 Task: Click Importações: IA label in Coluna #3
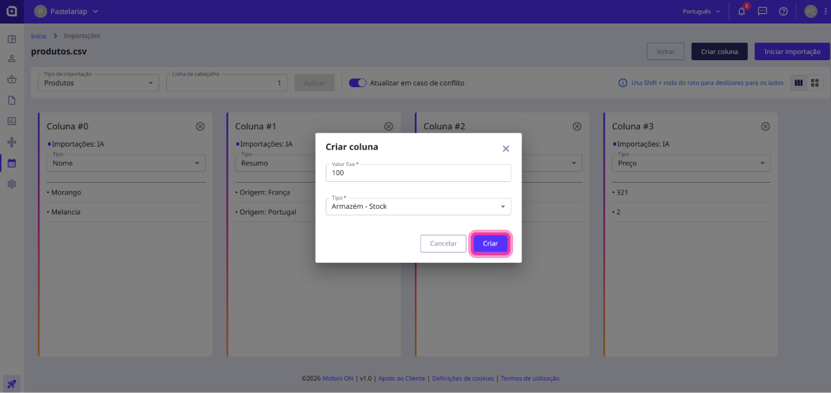[x=641, y=144]
